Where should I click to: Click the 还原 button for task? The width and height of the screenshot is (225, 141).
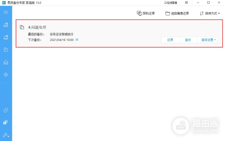pos(170,40)
